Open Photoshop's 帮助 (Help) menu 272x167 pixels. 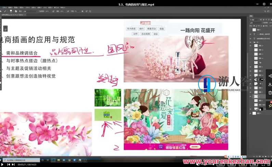pos(63,8)
